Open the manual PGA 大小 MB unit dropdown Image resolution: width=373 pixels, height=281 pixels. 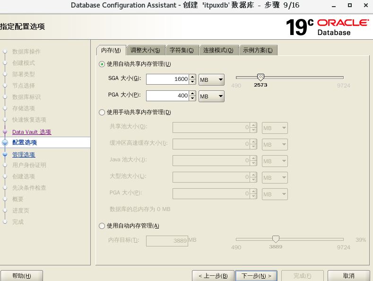point(275,194)
